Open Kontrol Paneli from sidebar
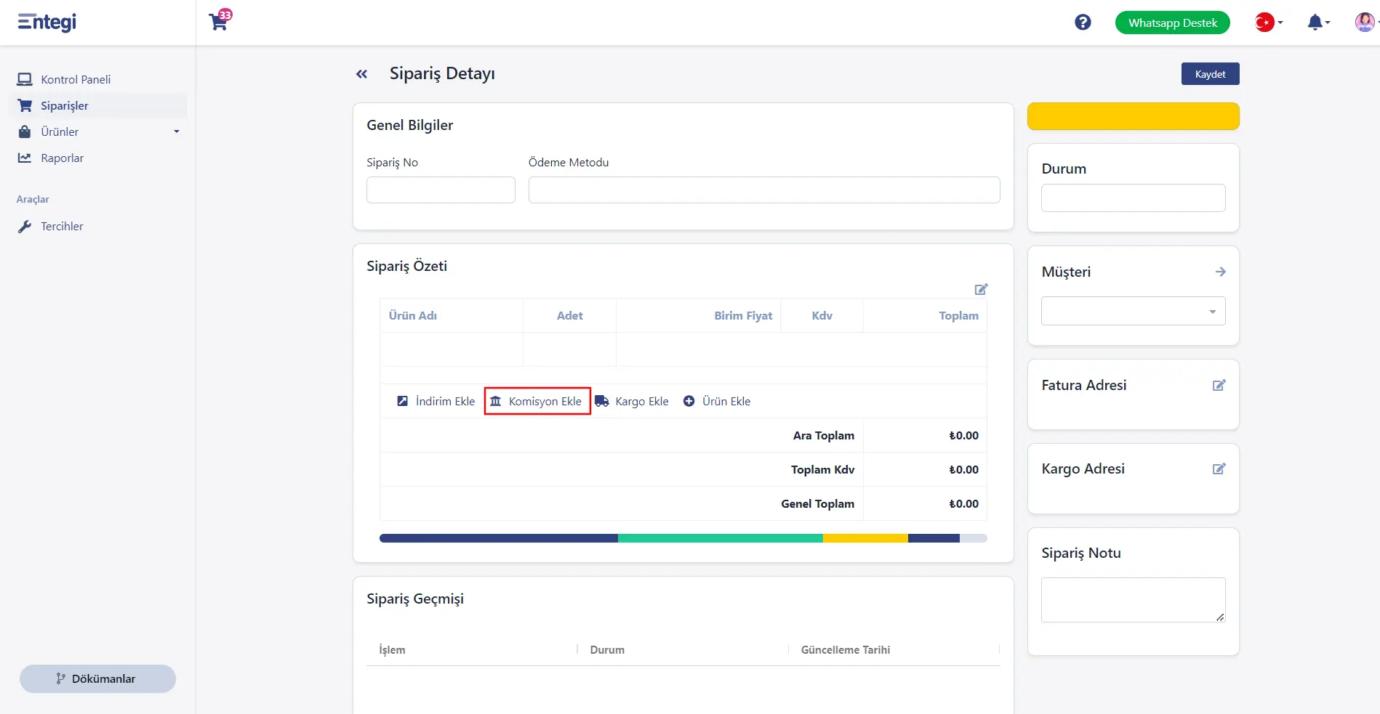The image size is (1380, 714). click(76, 79)
